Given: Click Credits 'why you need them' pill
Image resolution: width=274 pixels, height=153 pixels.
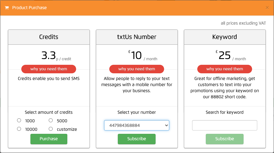Looking at the screenshot, I should click(x=49, y=69).
